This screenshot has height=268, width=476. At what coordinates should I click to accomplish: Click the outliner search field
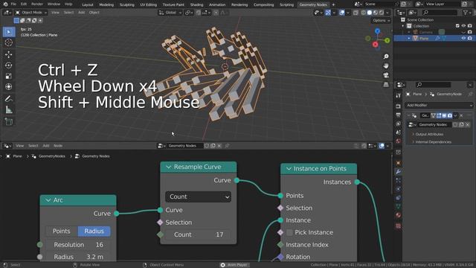coord(440,13)
